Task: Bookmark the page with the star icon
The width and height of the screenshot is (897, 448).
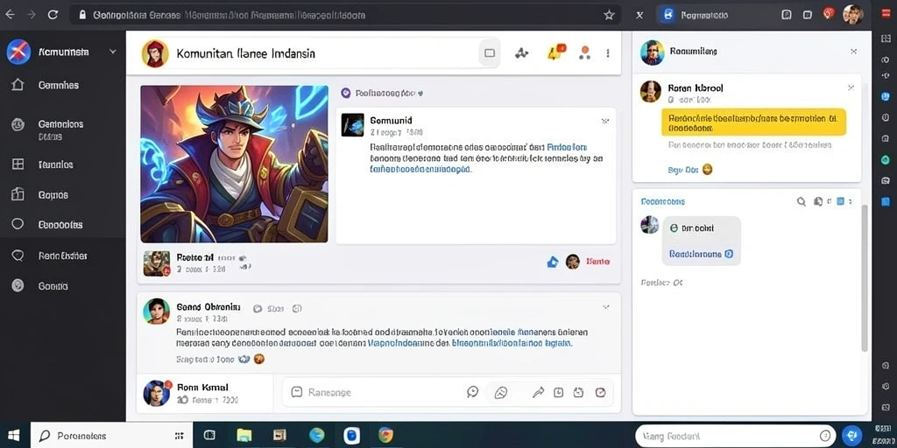Action: click(x=609, y=15)
